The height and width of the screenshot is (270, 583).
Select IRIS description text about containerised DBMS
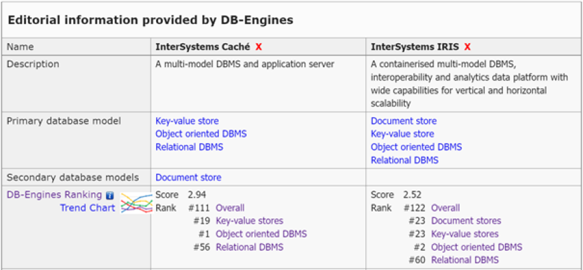[469, 84]
